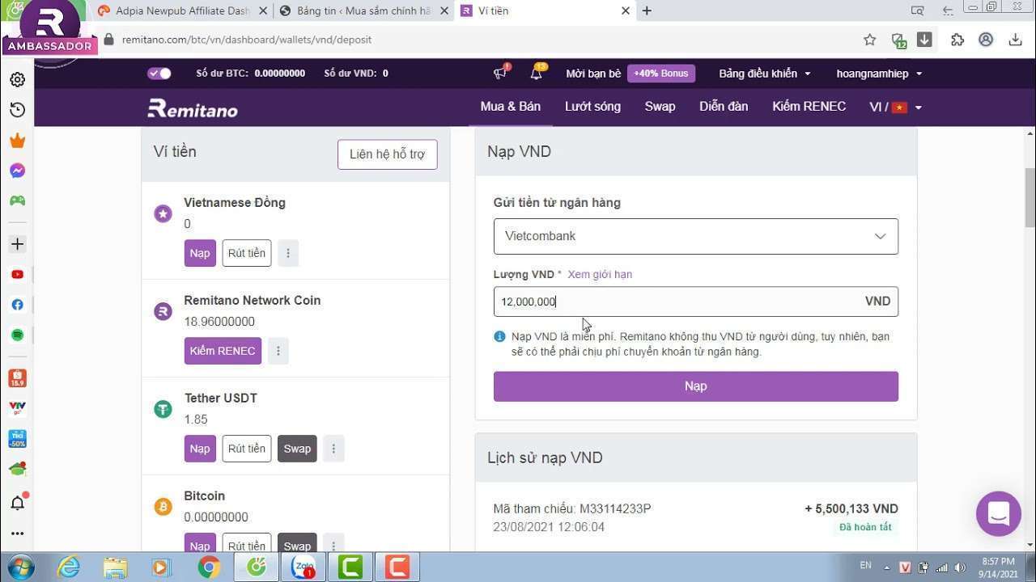Open the live chat support bubble

(998, 513)
